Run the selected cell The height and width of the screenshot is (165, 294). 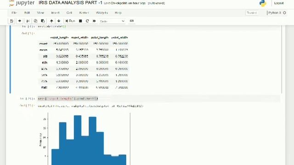70,21
